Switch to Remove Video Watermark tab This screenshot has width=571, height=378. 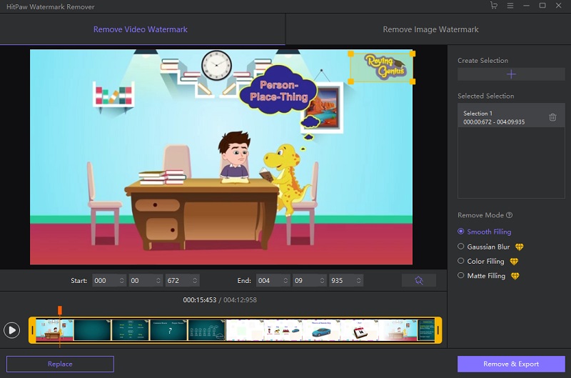(x=140, y=29)
